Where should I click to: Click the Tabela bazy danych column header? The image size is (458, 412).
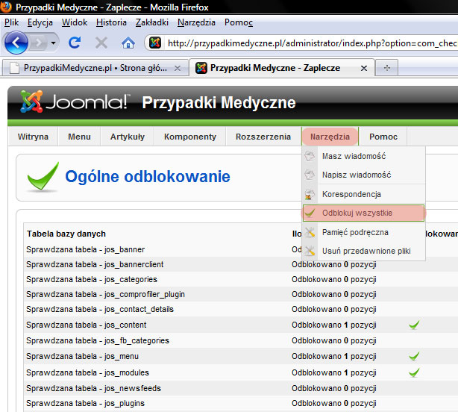click(66, 234)
